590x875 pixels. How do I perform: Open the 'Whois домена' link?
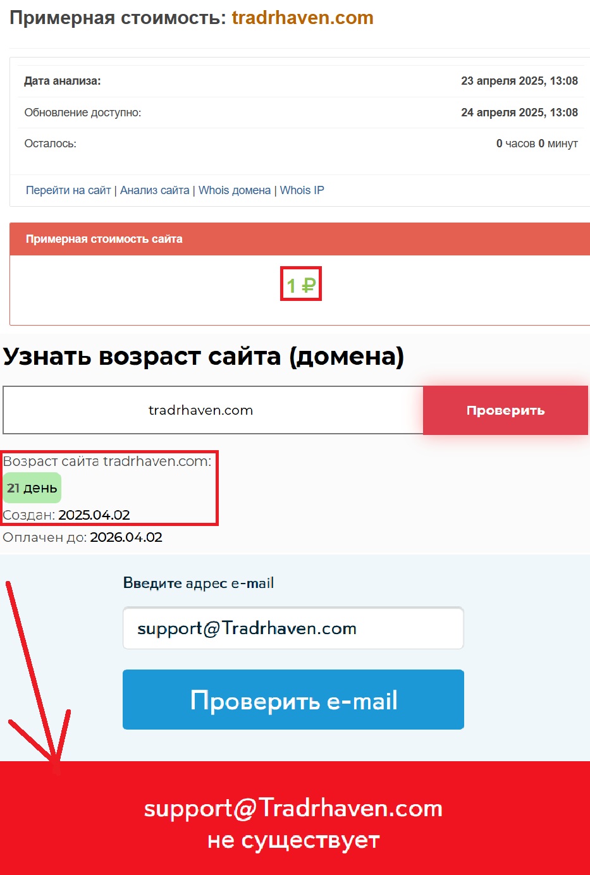[x=235, y=190]
